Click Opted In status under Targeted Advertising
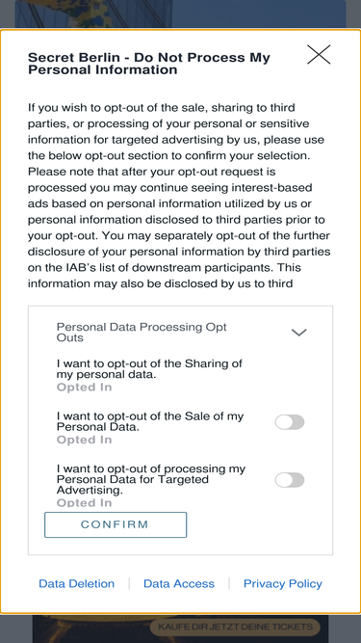 coord(84,502)
